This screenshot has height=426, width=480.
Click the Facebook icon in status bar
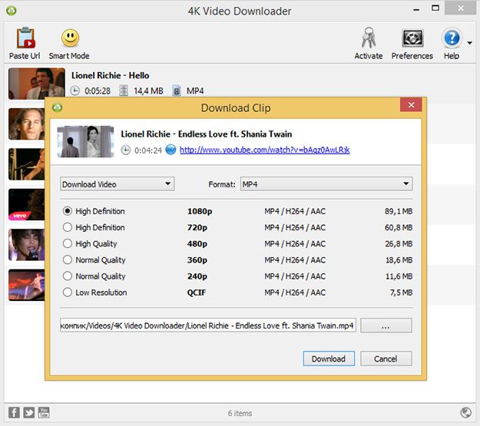(x=14, y=412)
